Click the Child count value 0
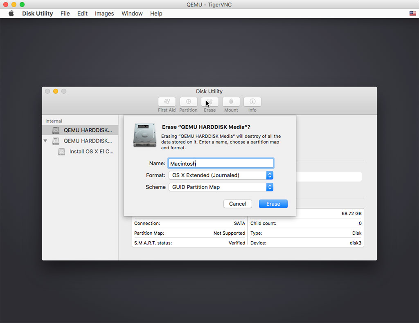 tap(360, 223)
